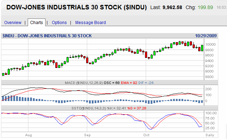This screenshot has height=139, width=227.
Task: Click the Sep label on the time axis
Action: (x=87, y=135)
